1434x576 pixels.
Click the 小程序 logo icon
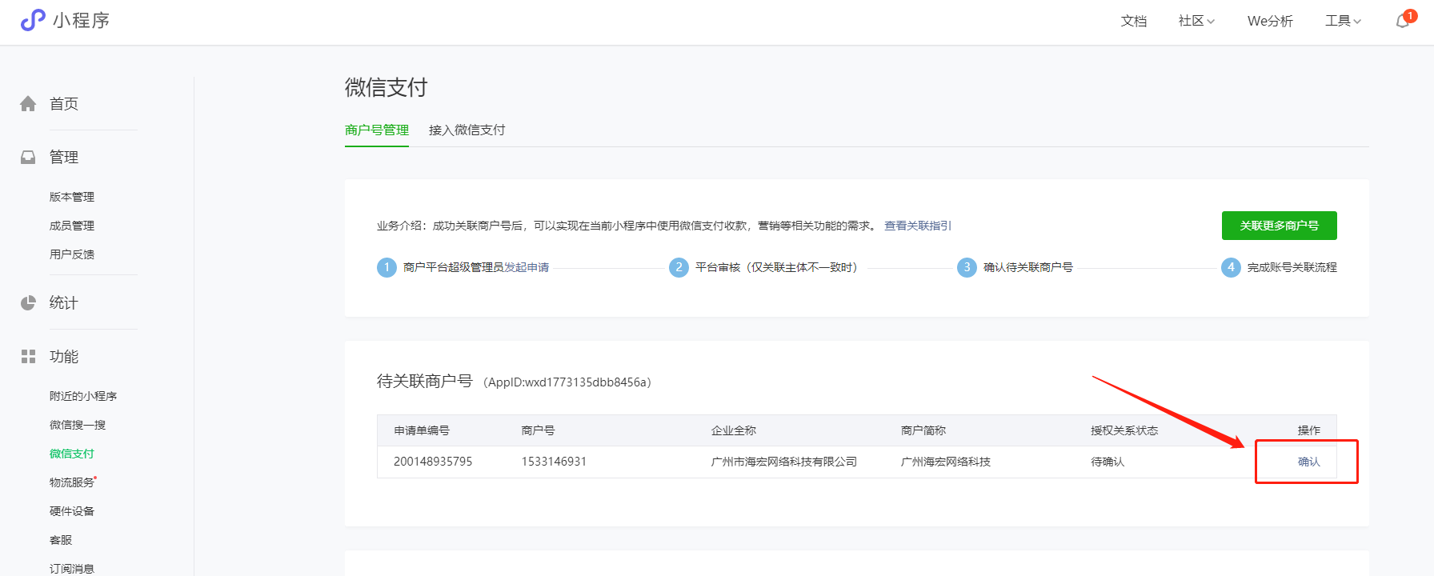(33, 20)
